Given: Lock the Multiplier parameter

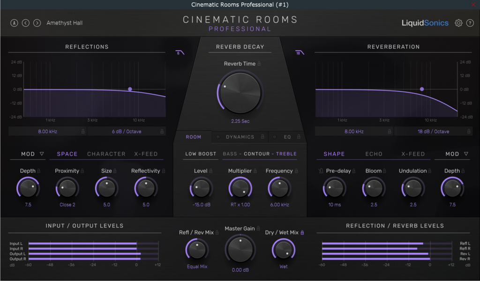Looking at the screenshot, I should click(x=255, y=171).
